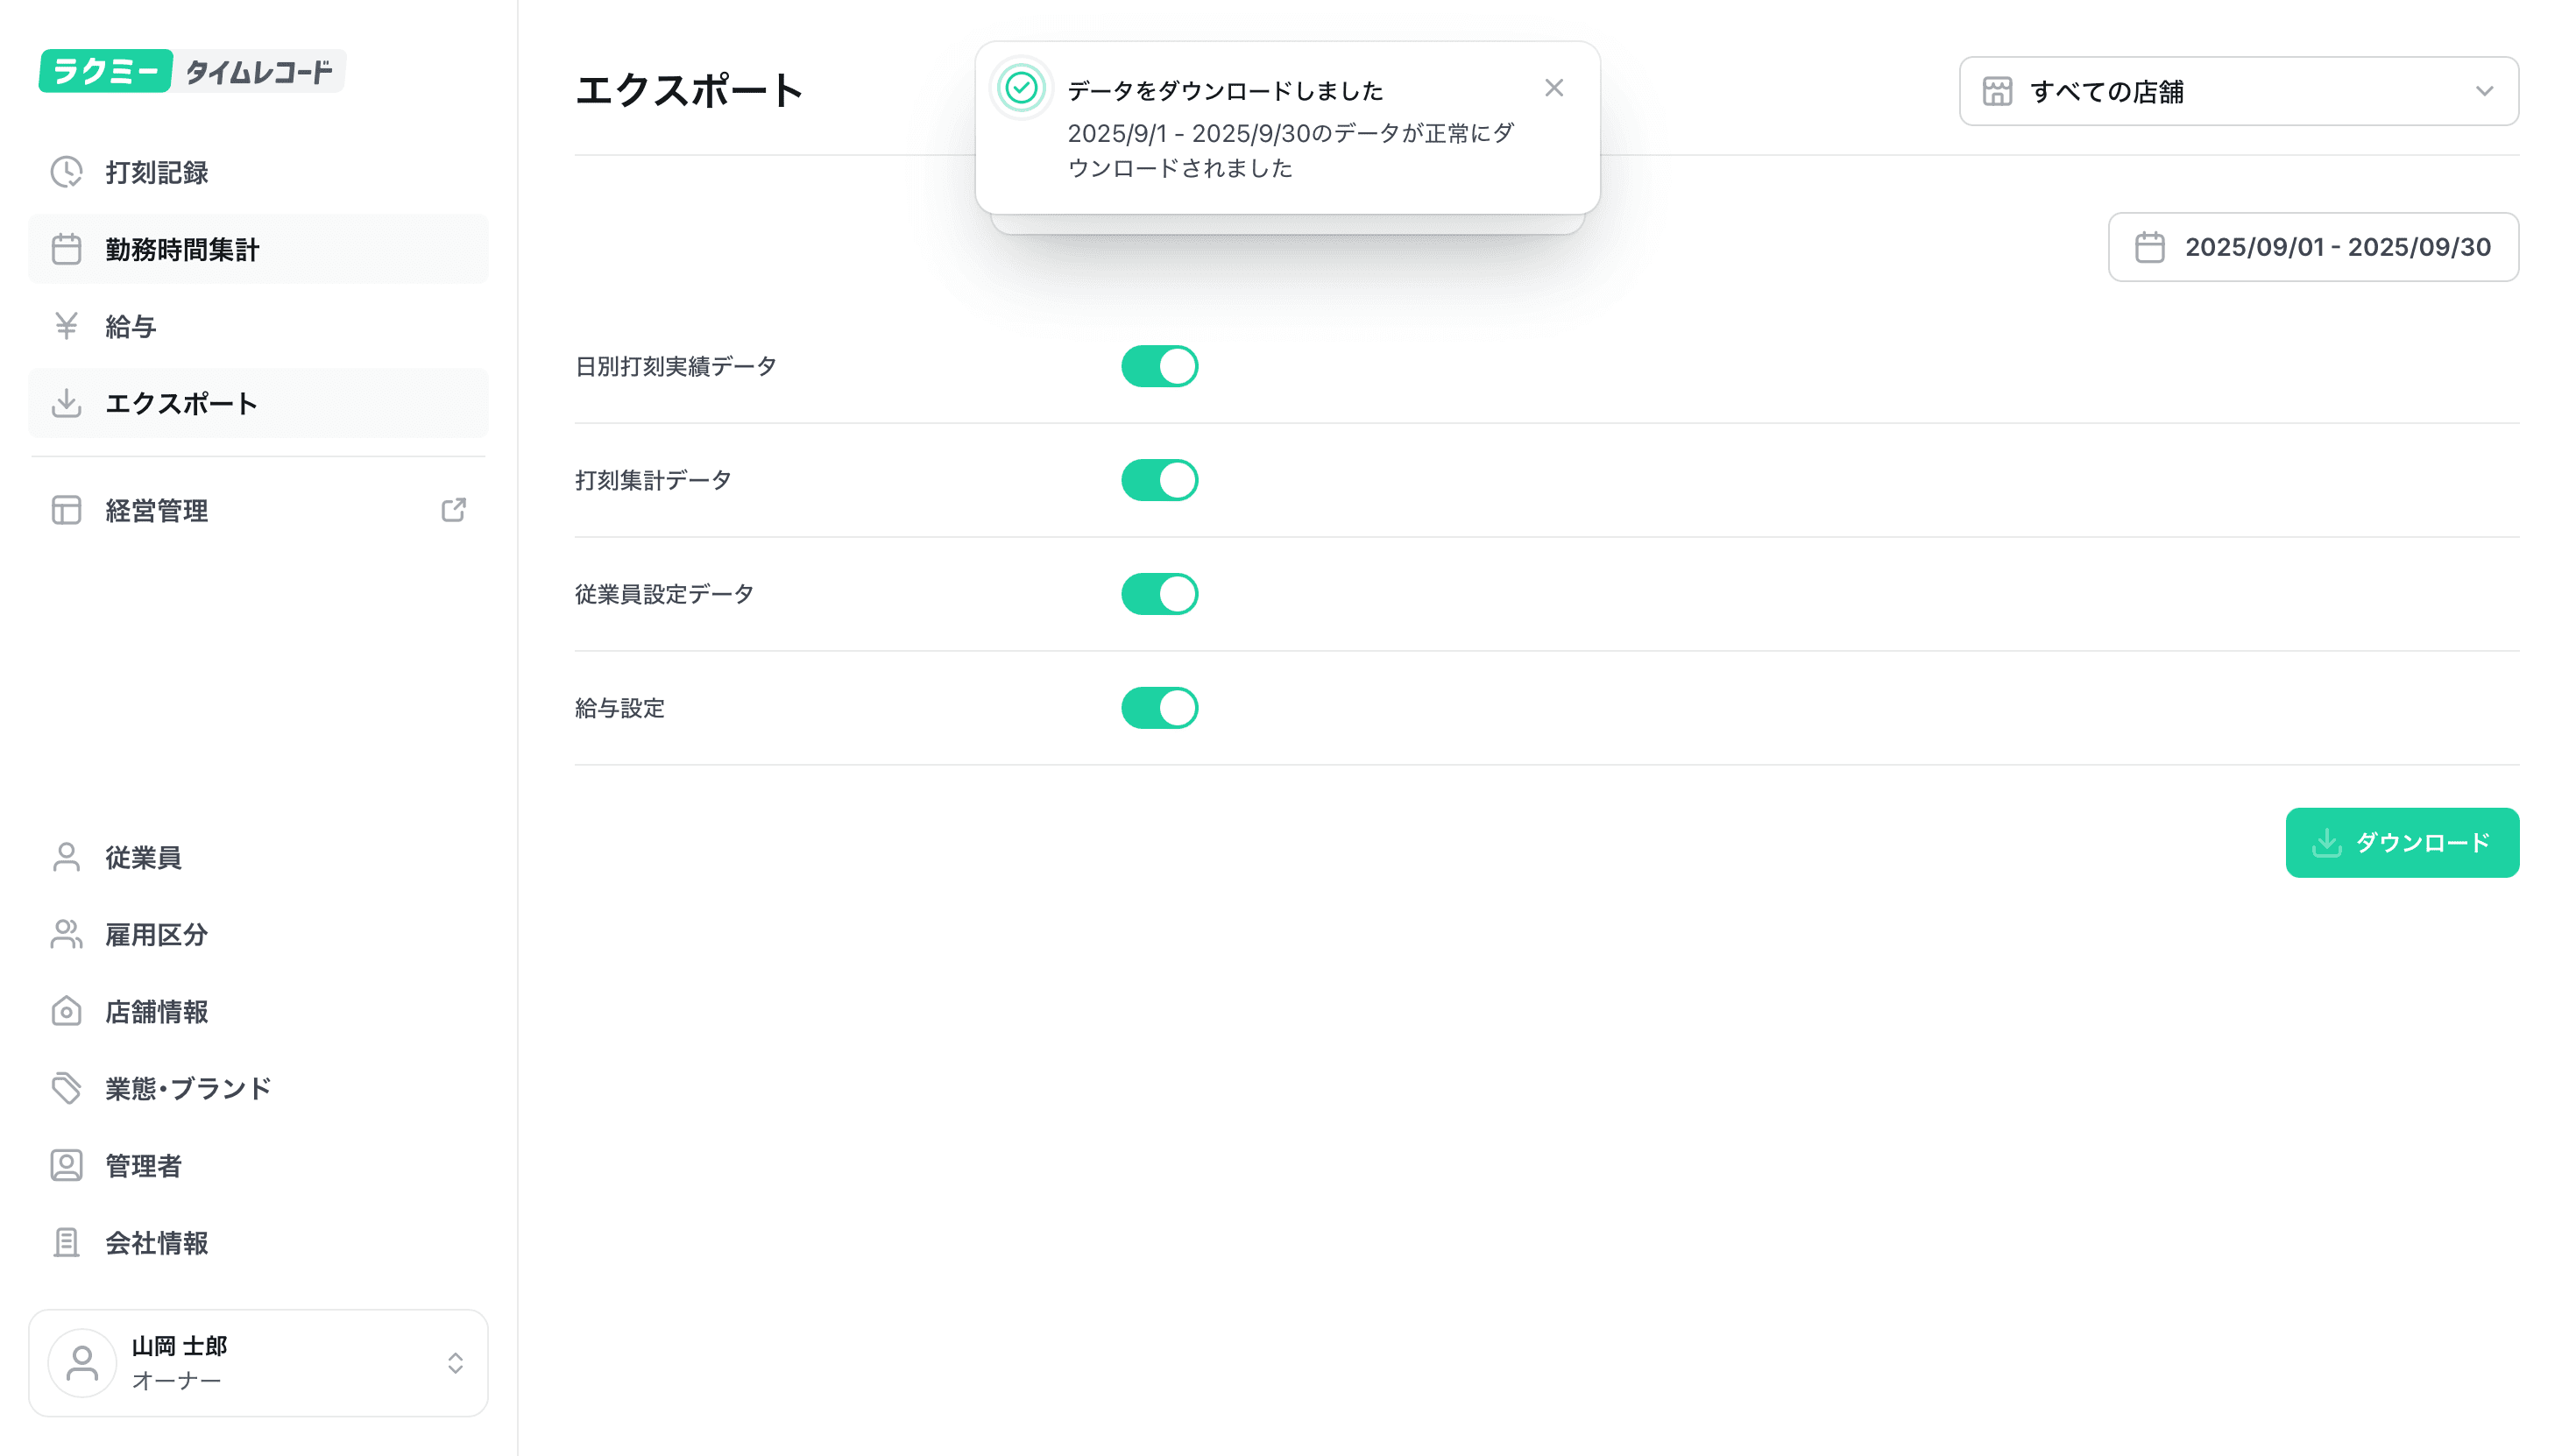Click the green checkmark icon in notification
This screenshot has width=2576, height=1456.
[1020, 88]
